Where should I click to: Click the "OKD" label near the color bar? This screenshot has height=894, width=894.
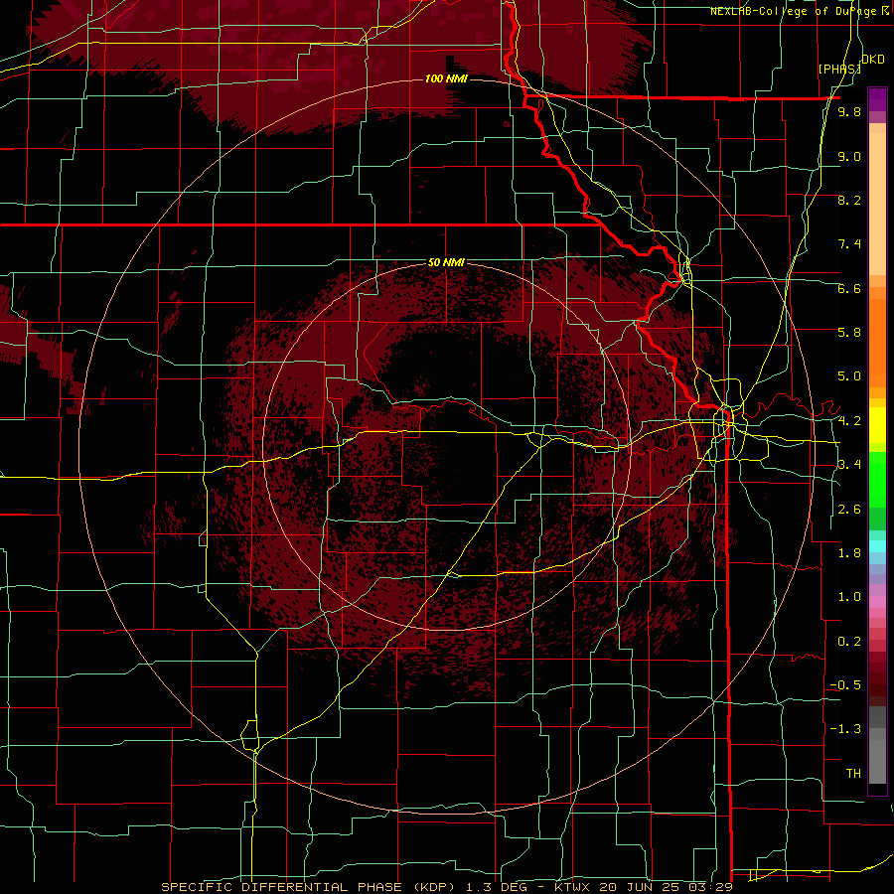coord(873,60)
